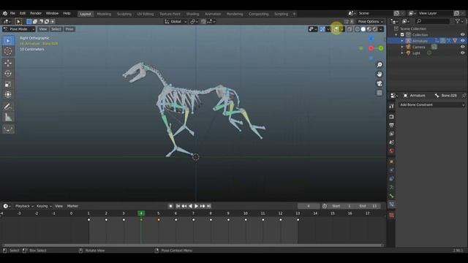Uncheck the Collection exclude checkbox

pyautogui.click(x=402, y=34)
